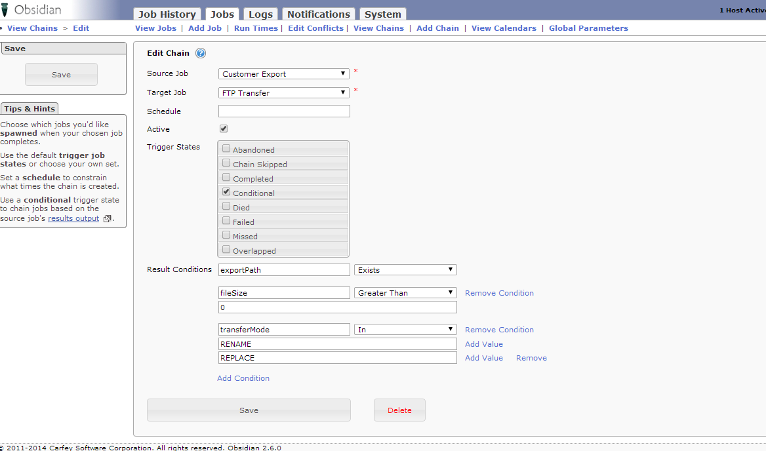
Task: Toggle the Active checkbox
Action: tap(224, 129)
